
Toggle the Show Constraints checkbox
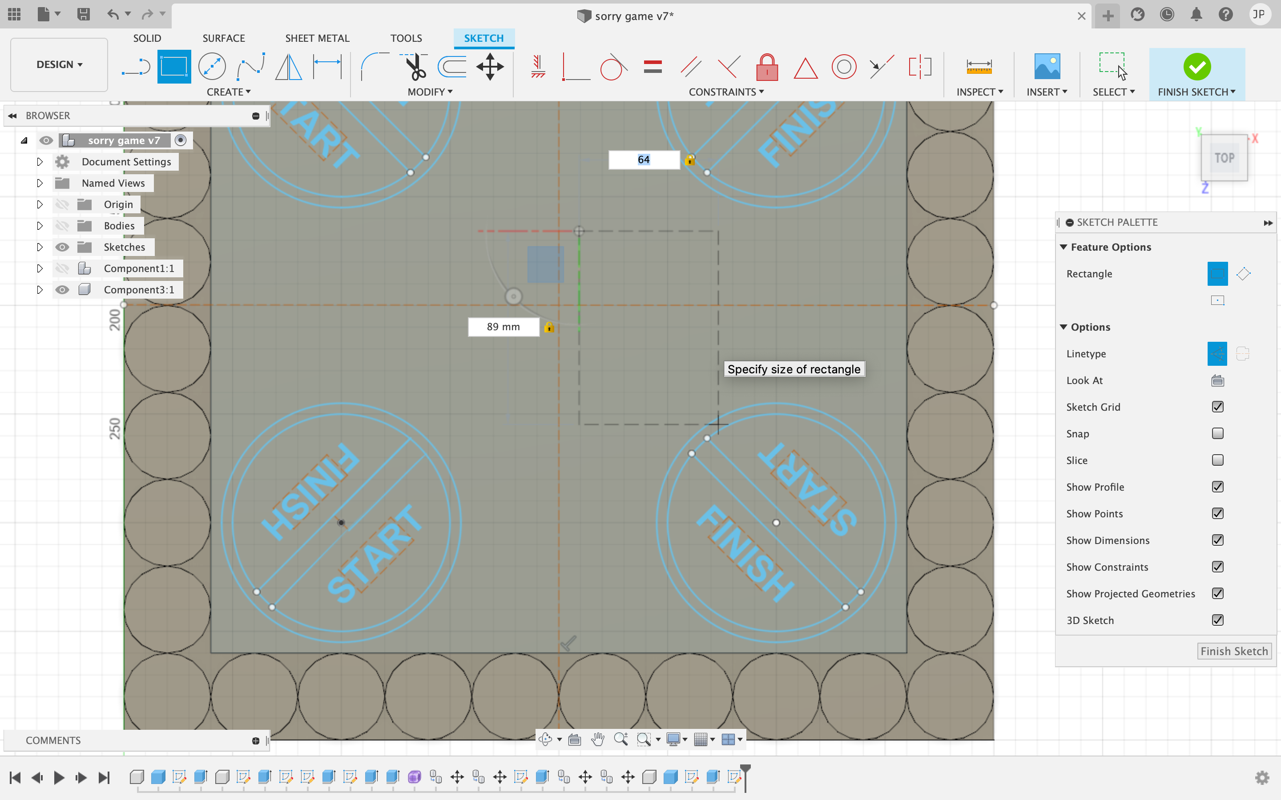coord(1217,567)
